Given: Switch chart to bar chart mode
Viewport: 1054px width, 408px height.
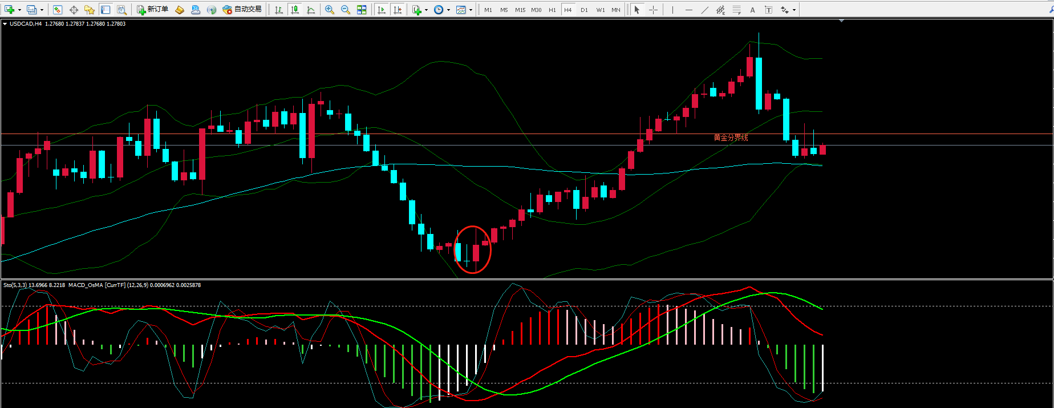Looking at the screenshot, I should [x=279, y=10].
